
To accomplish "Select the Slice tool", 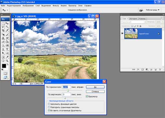I will click(x=7, y=31).
